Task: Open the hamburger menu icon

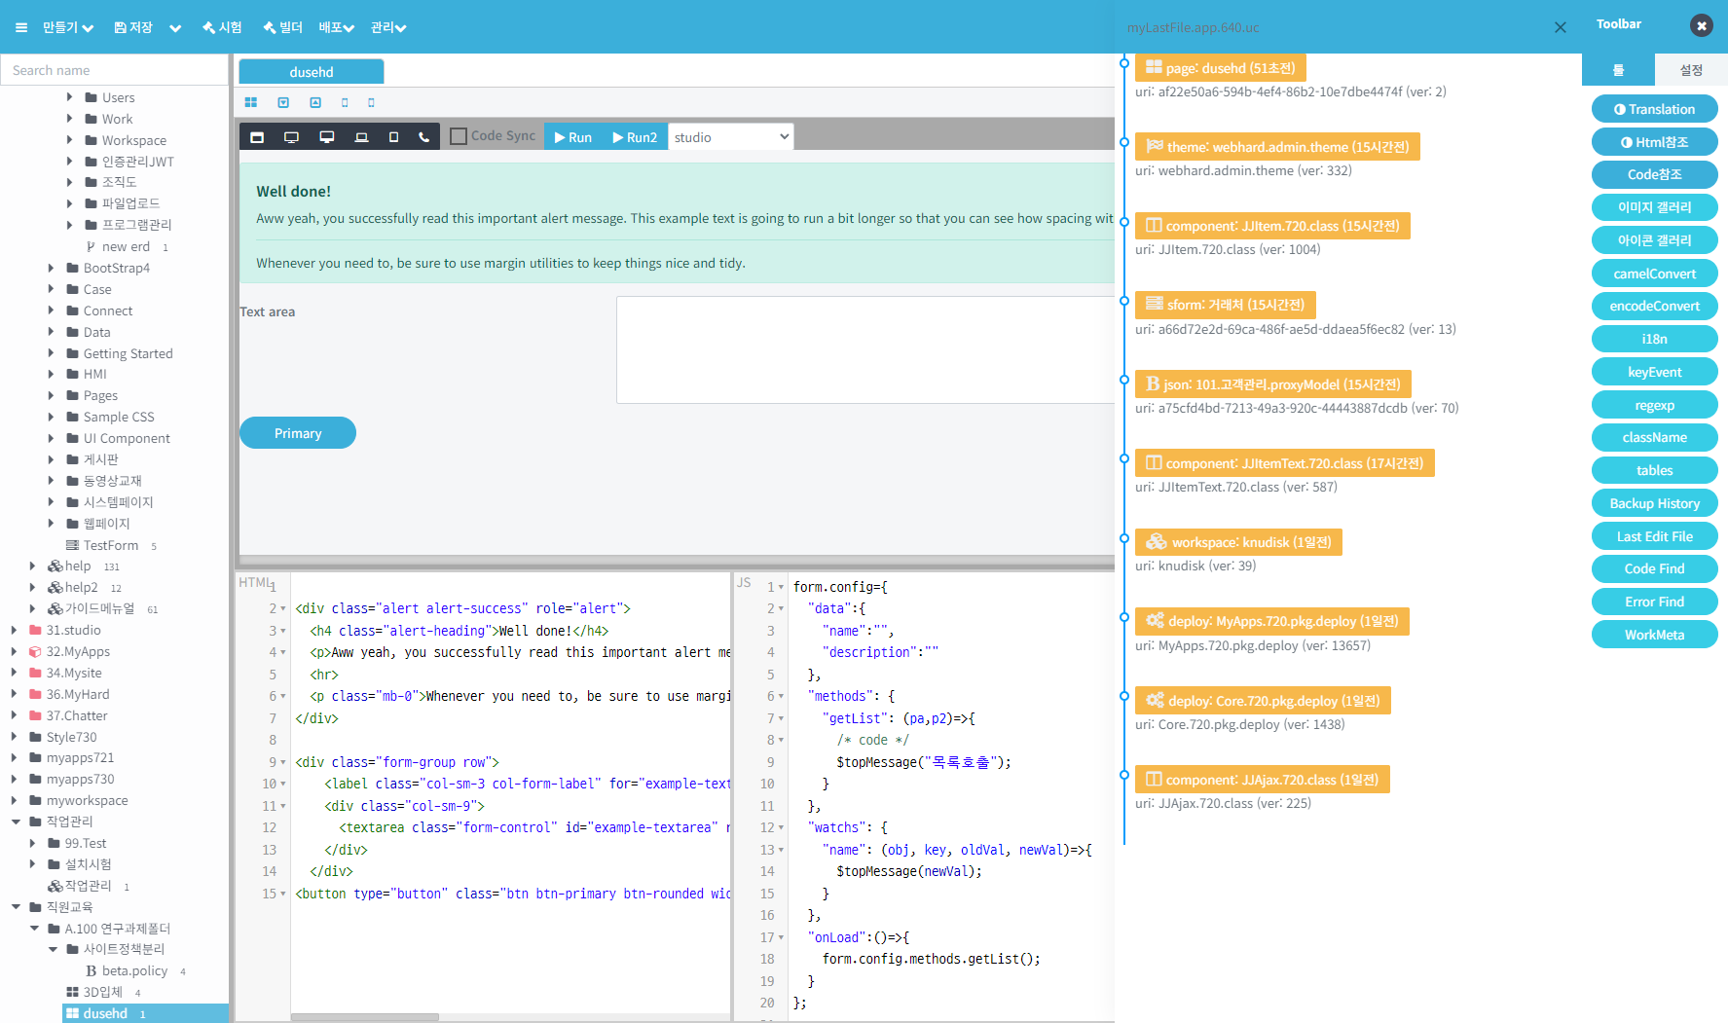Action: [x=21, y=27]
